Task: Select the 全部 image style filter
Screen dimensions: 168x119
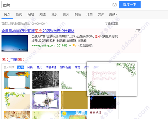Action: click(x=21, y=67)
